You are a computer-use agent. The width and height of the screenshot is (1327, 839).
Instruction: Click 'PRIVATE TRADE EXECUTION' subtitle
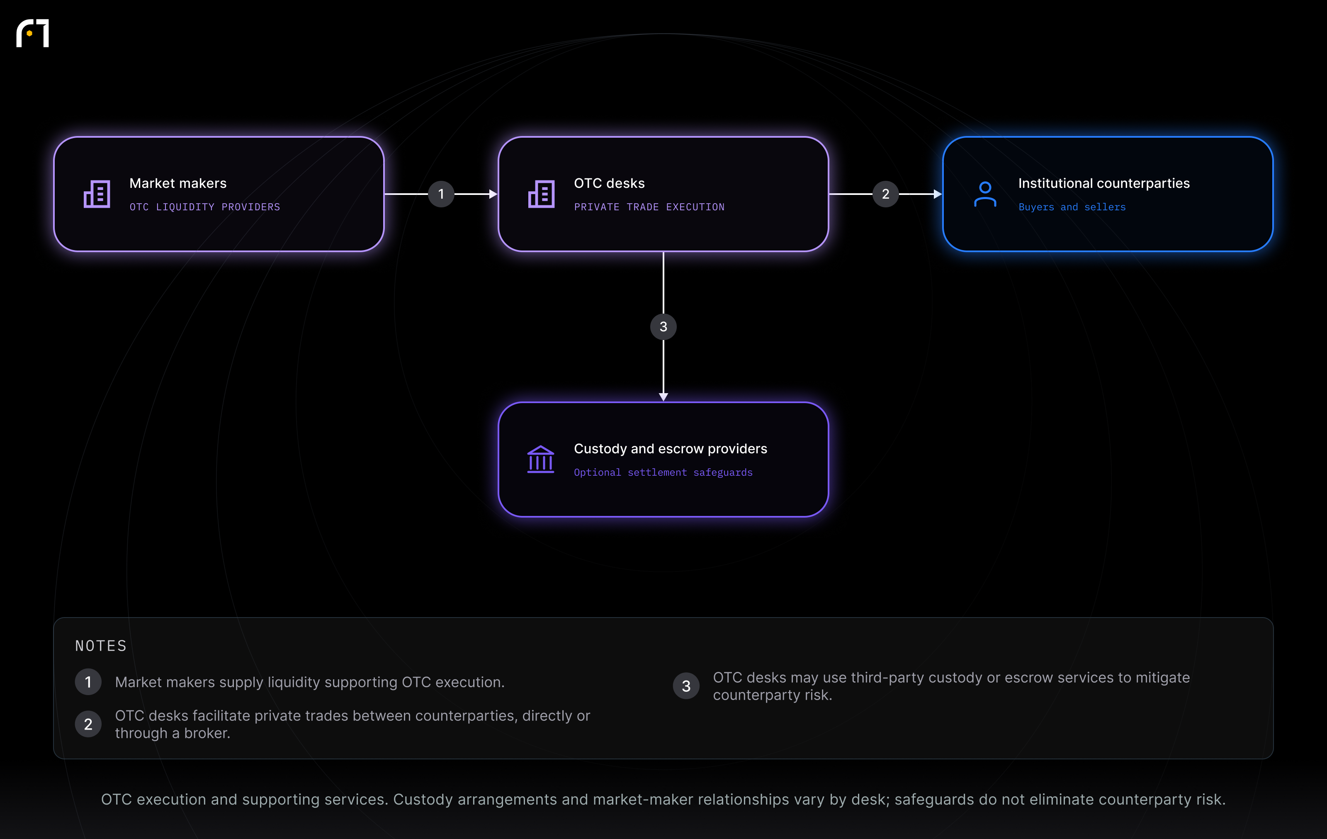649,207
